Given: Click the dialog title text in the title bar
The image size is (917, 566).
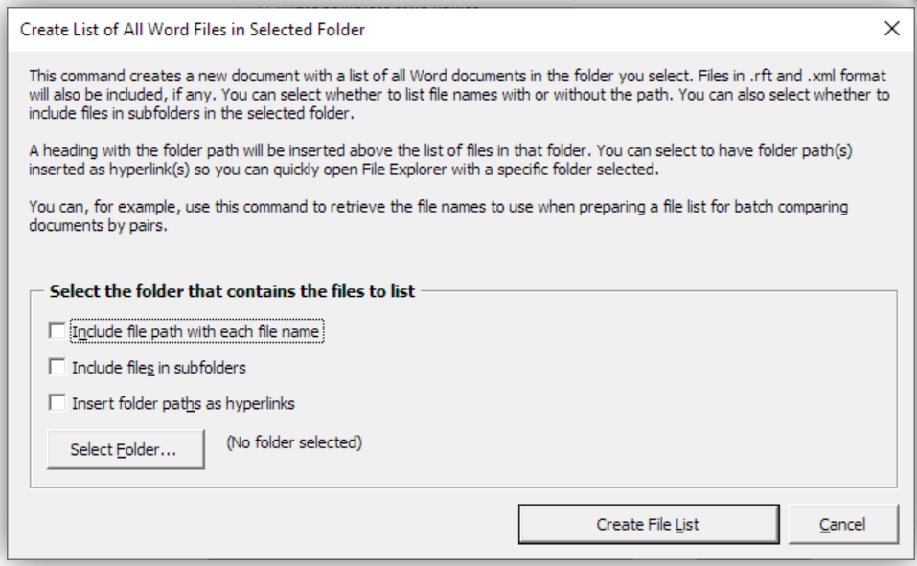Looking at the screenshot, I should (x=193, y=30).
